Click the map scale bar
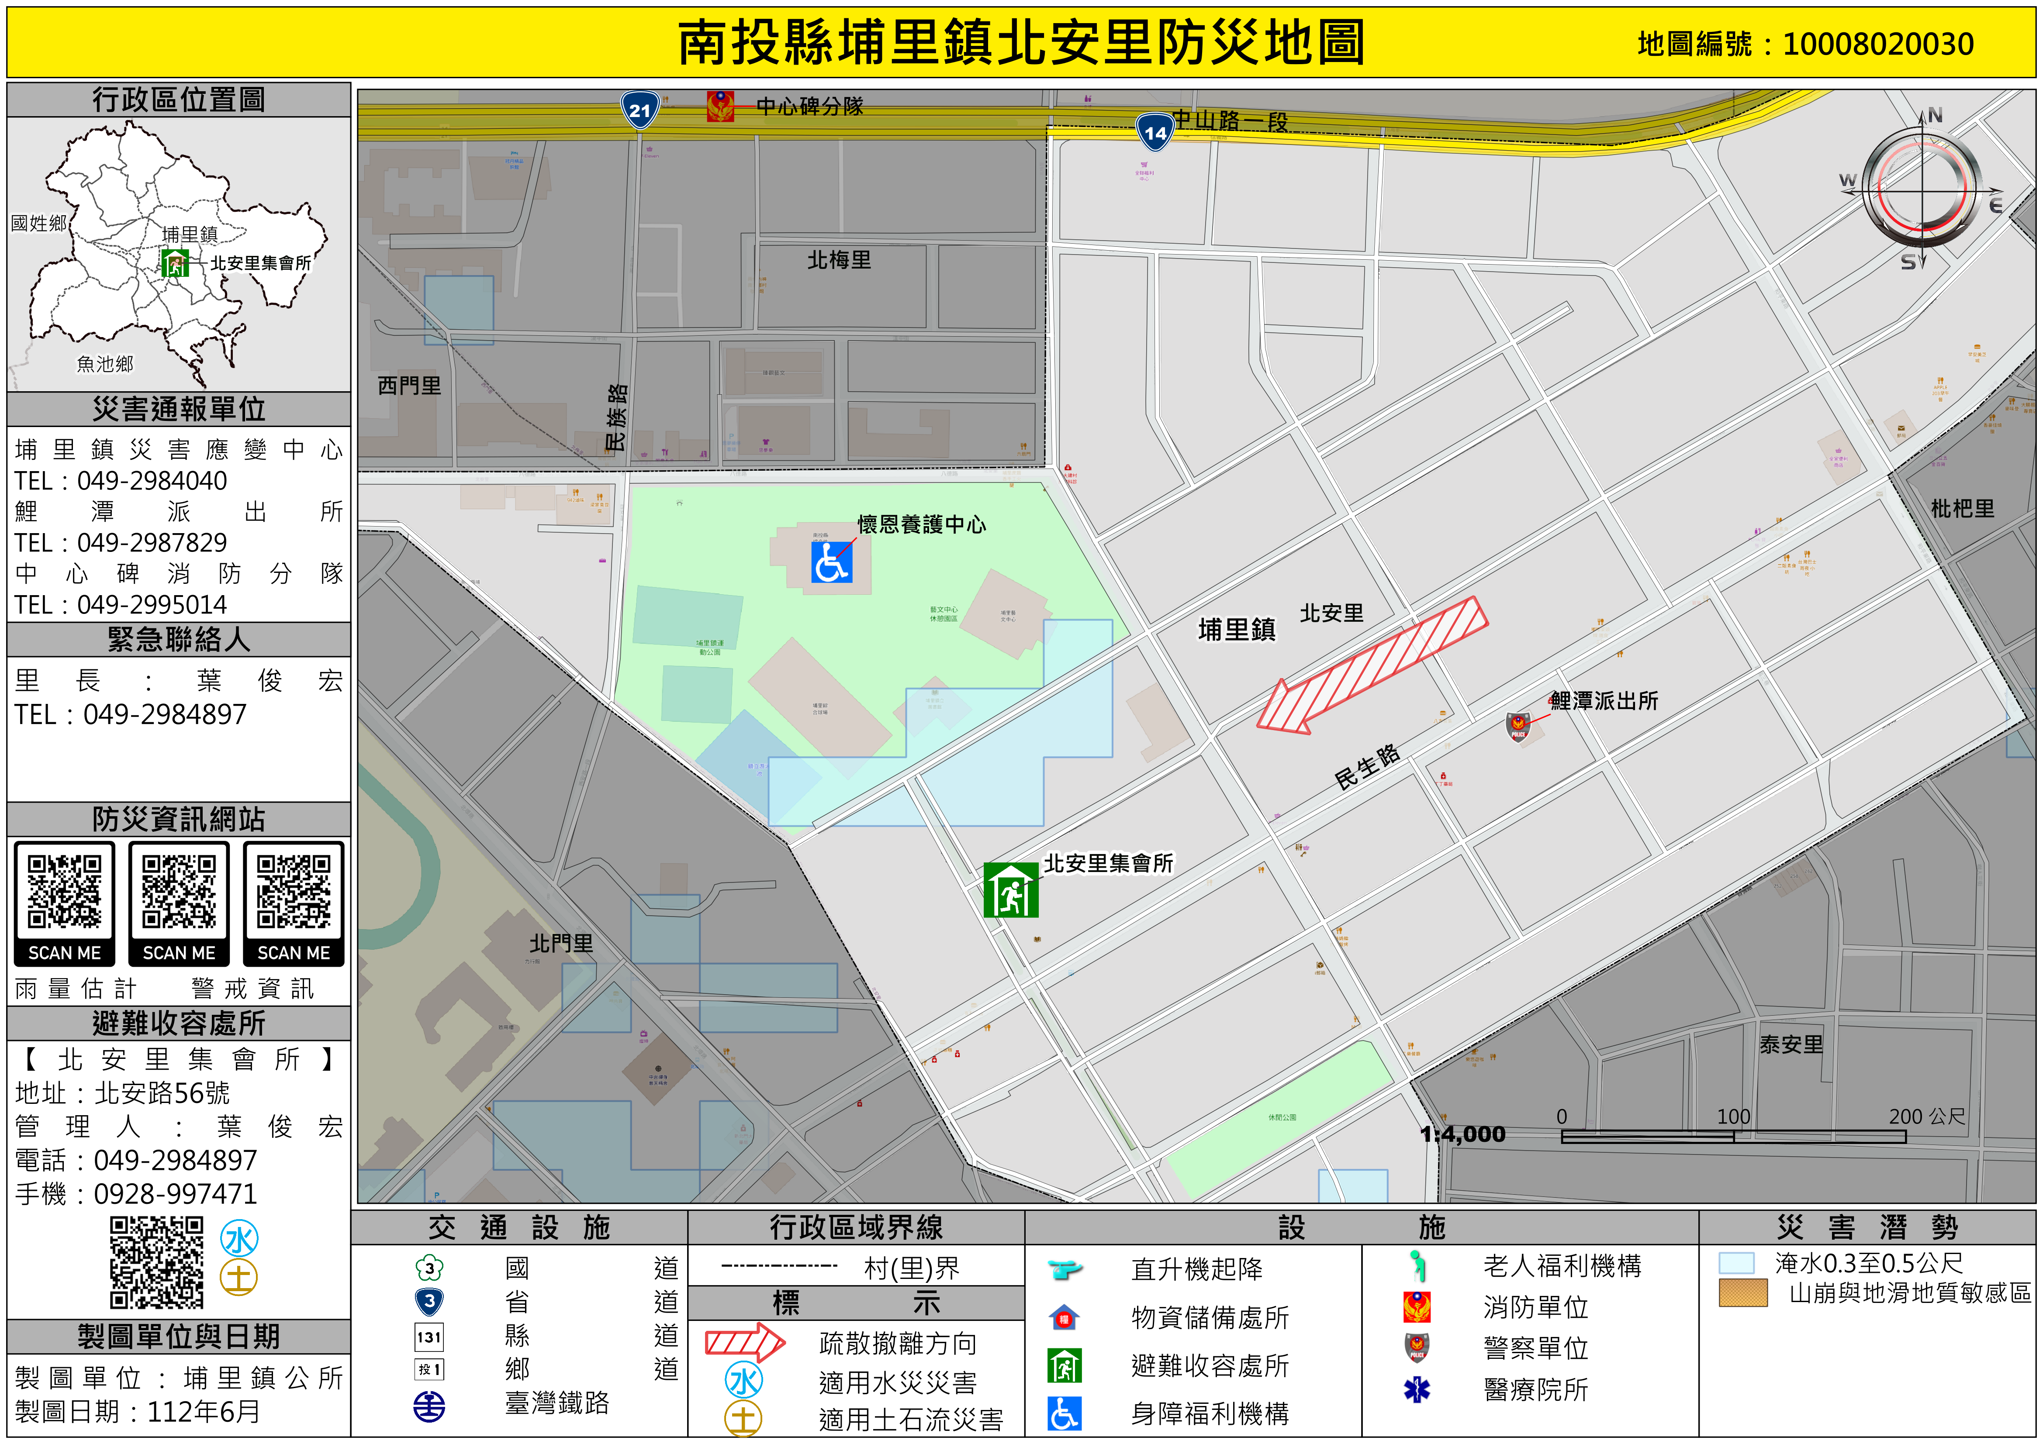Viewport: 2043px width, 1444px height. pyautogui.click(x=1732, y=1136)
